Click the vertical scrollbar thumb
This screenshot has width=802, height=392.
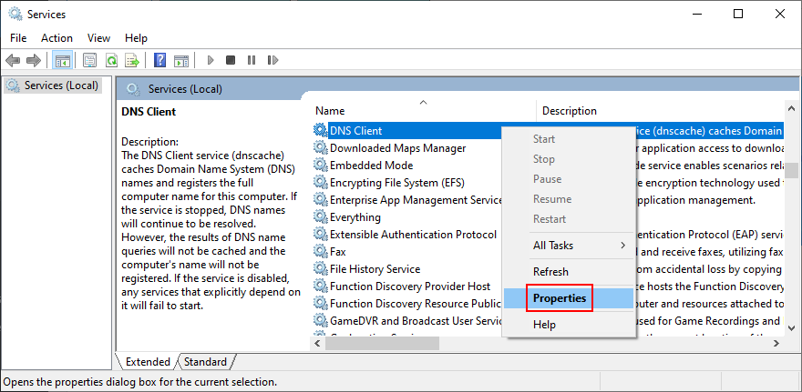(x=791, y=170)
